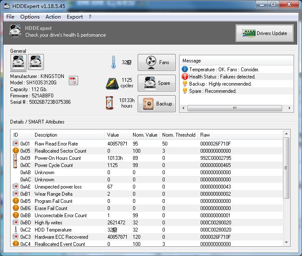Viewport: 302px width, 256px height.
Task: Click the Drivers Update button
Action: click(x=264, y=33)
